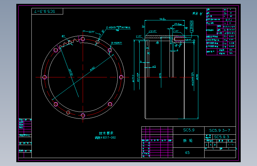Select the 'SC5.9.3' assembly number text
257x166 pixels.
[221, 137]
